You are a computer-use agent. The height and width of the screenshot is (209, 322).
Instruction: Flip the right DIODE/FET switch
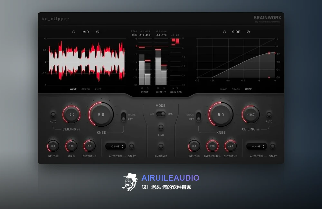coord(199,117)
